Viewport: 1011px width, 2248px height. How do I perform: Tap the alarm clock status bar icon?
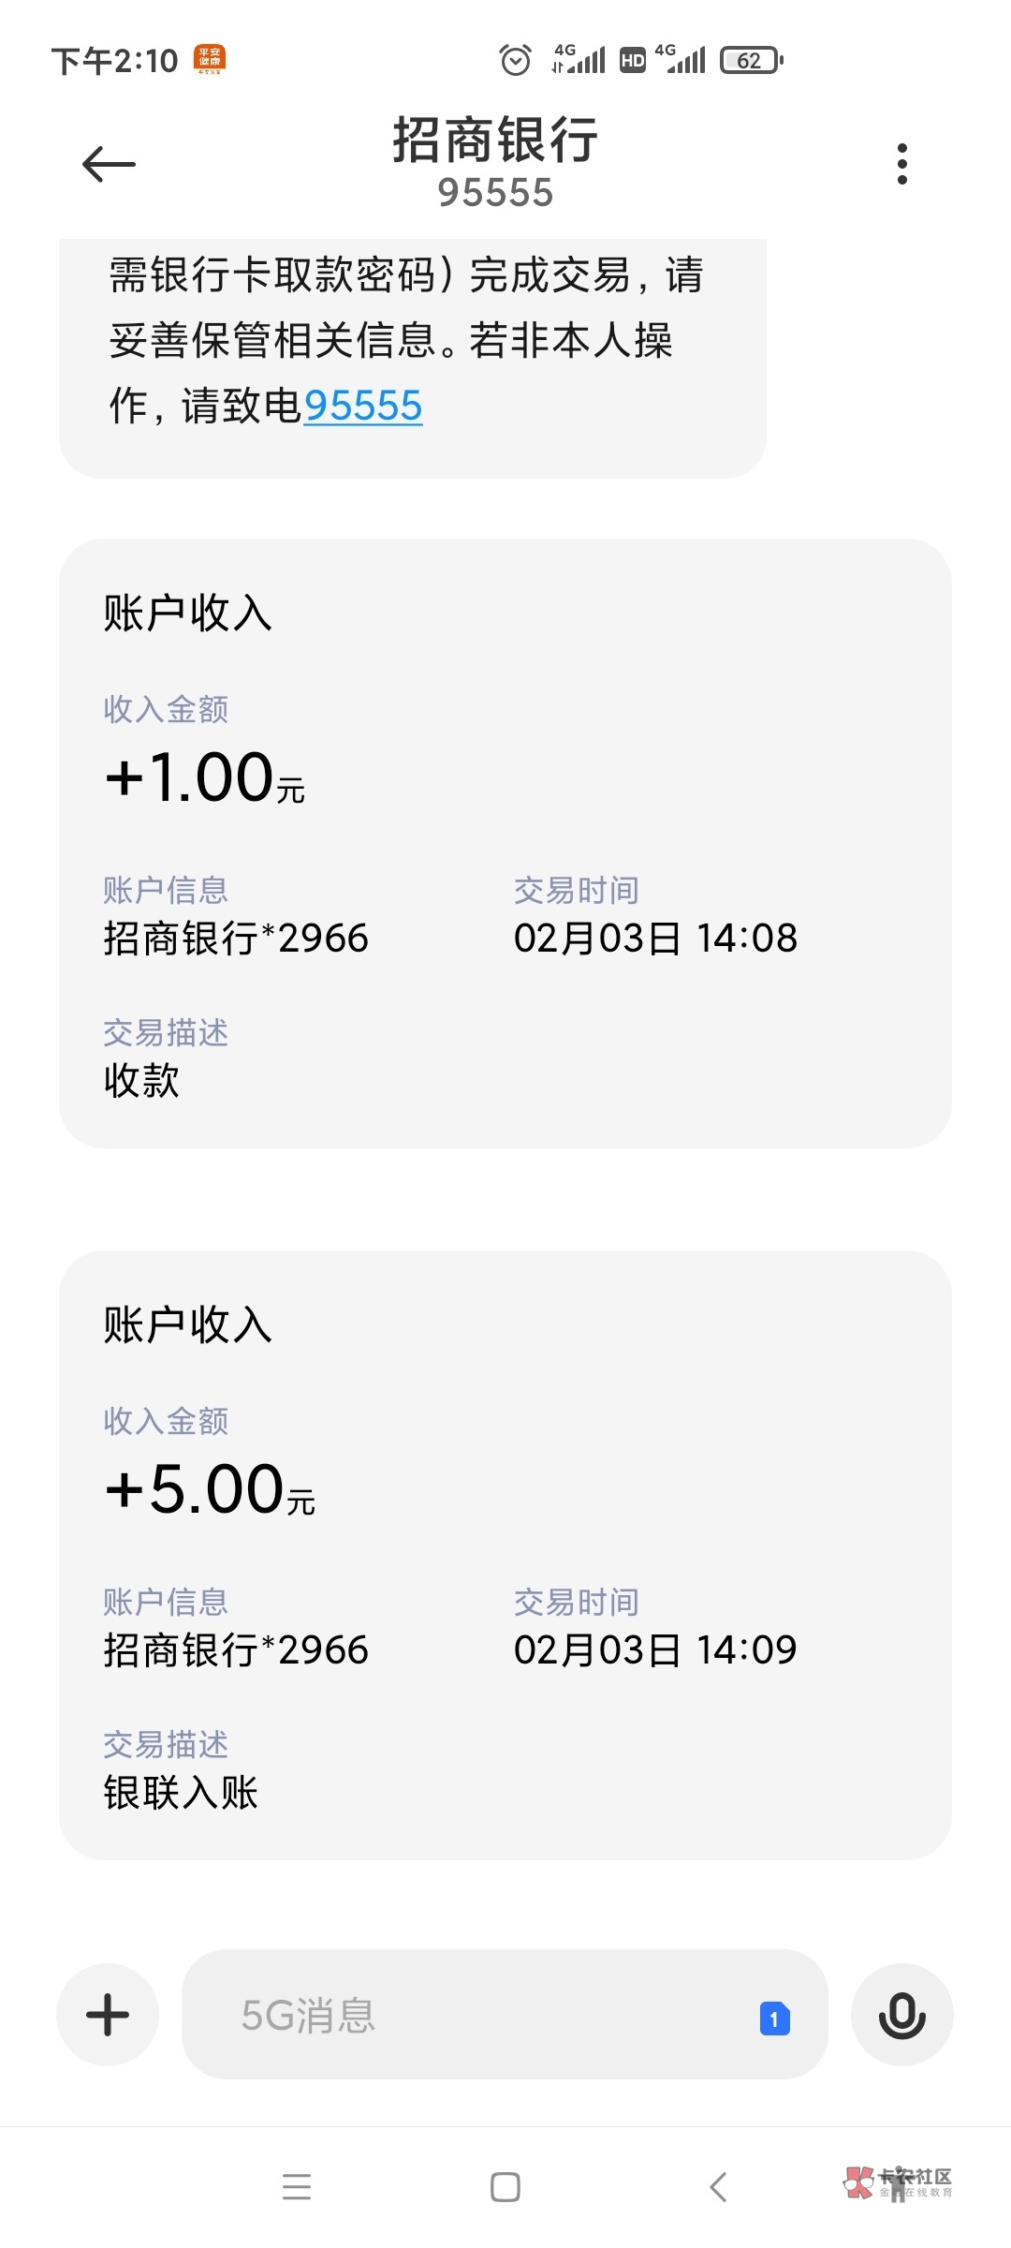[515, 61]
